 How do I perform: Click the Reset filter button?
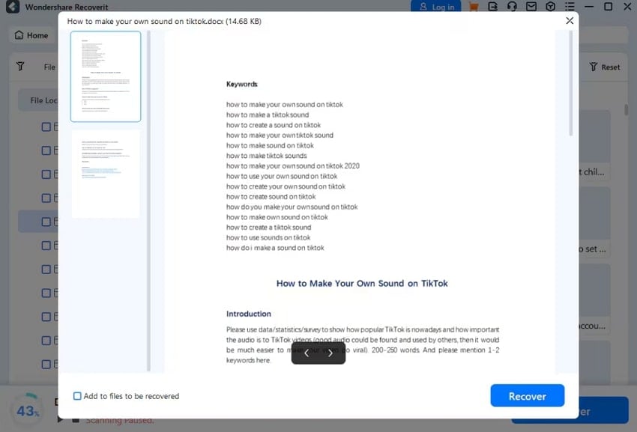(605, 67)
